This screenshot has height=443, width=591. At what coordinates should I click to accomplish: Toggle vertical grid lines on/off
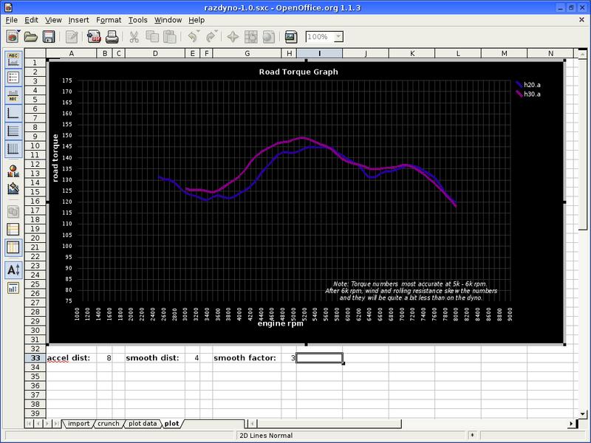13,148
